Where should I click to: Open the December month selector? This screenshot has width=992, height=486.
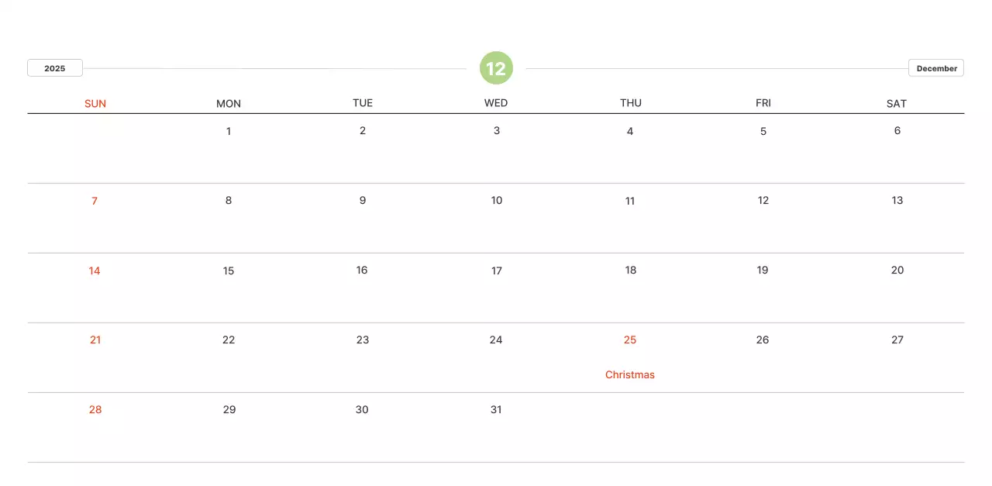point(936,68)
